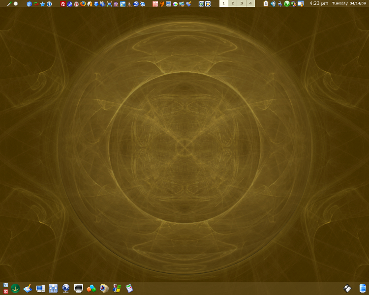The image size is (369, 295).
Task: Click the blue download arrow icon
Action: click(x=96, y=4)
